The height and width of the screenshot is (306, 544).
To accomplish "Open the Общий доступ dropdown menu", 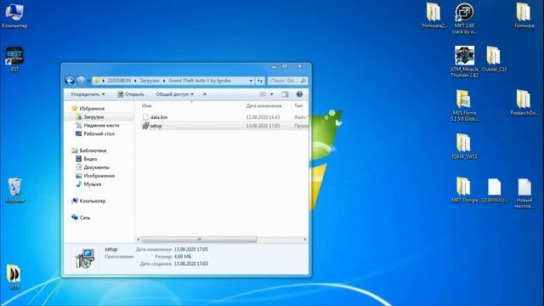I will point(174,94).
